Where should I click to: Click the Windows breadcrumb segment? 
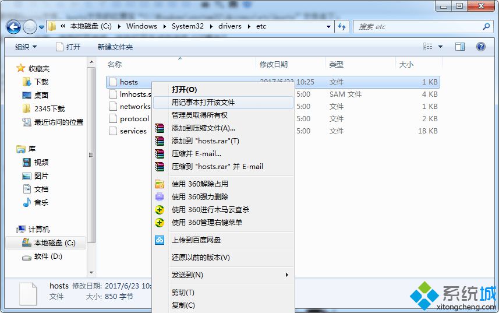141,26
